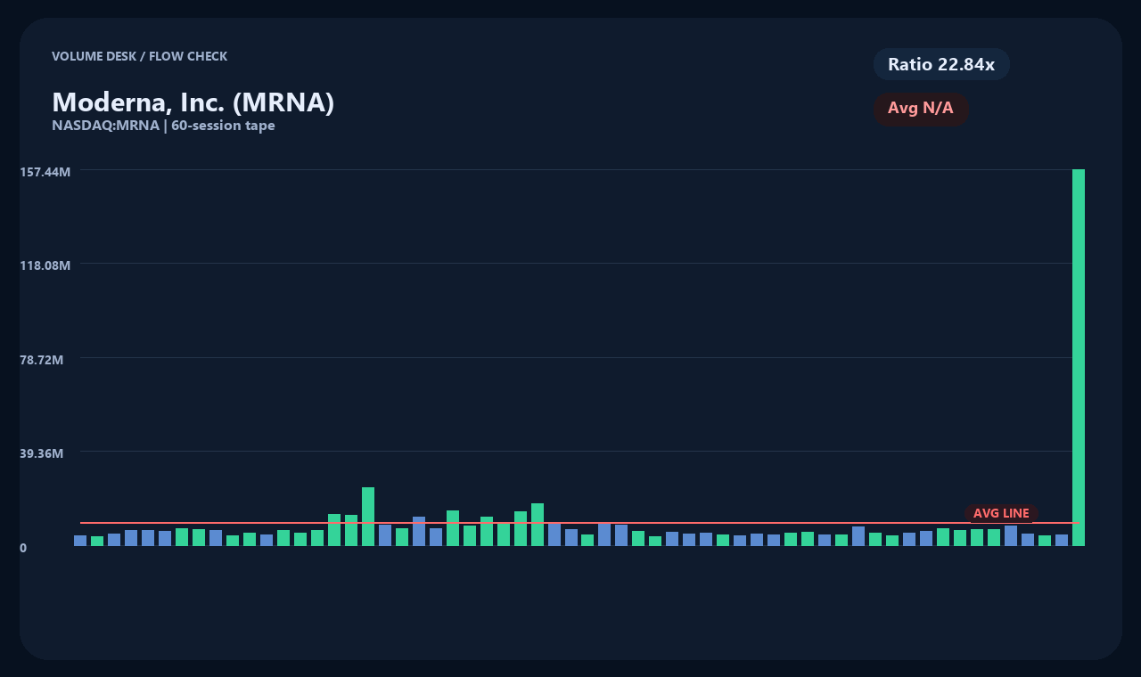Screen dimensions: 1141x677
Task: Click the AVG LINE label
Action: coord(1001,513)
